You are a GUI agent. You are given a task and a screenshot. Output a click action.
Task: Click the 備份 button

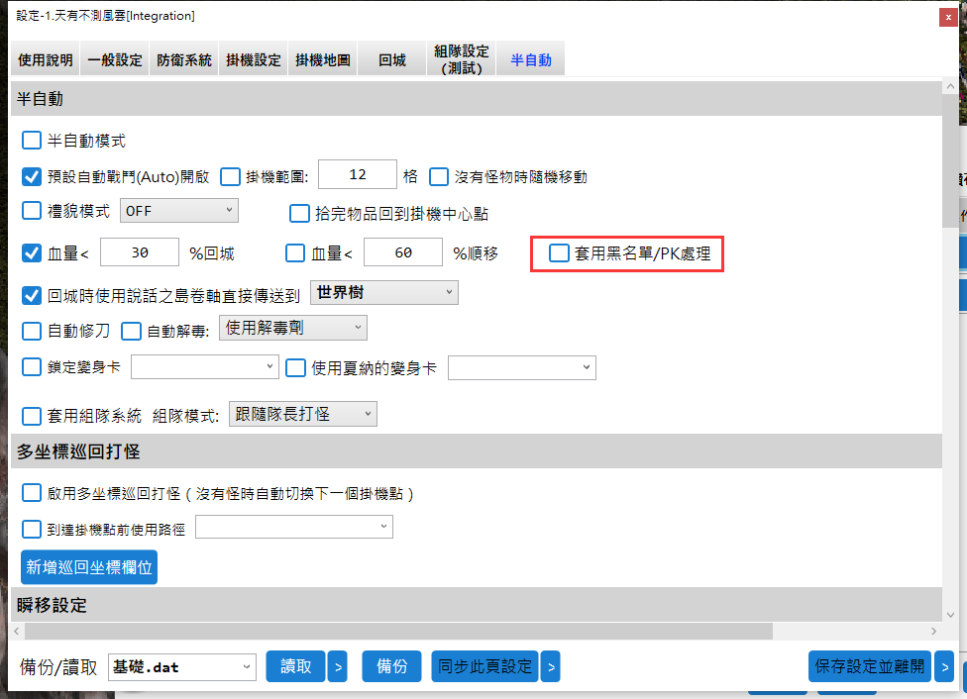pos(391,666)
